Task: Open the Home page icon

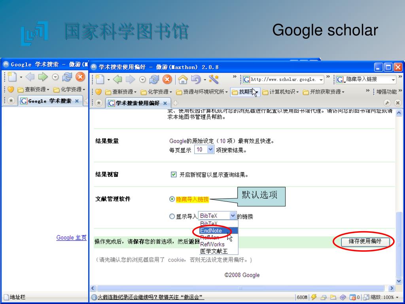Action: (183, 79)
